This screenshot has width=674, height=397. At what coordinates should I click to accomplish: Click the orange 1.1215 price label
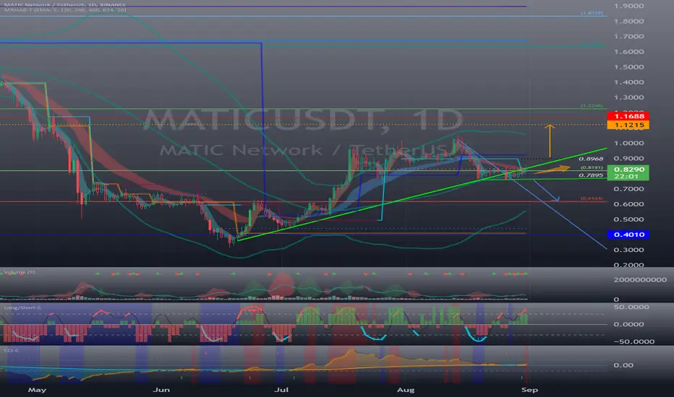point(628,126)
